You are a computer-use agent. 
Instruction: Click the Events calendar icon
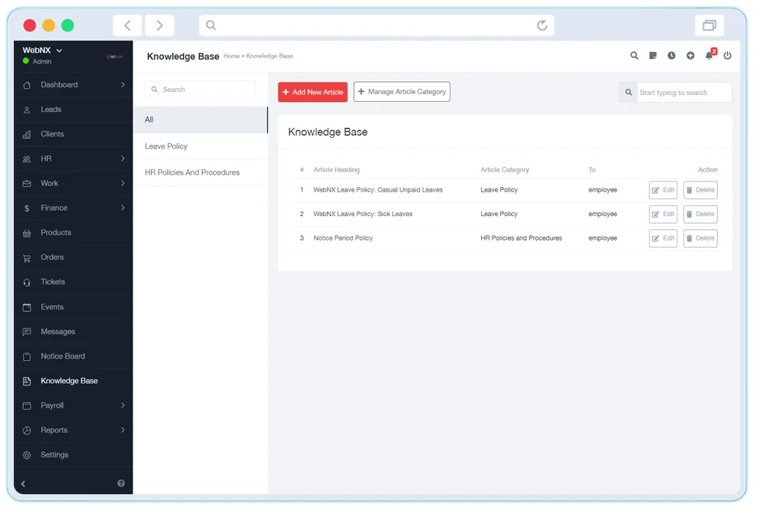[x=27, y=307]
